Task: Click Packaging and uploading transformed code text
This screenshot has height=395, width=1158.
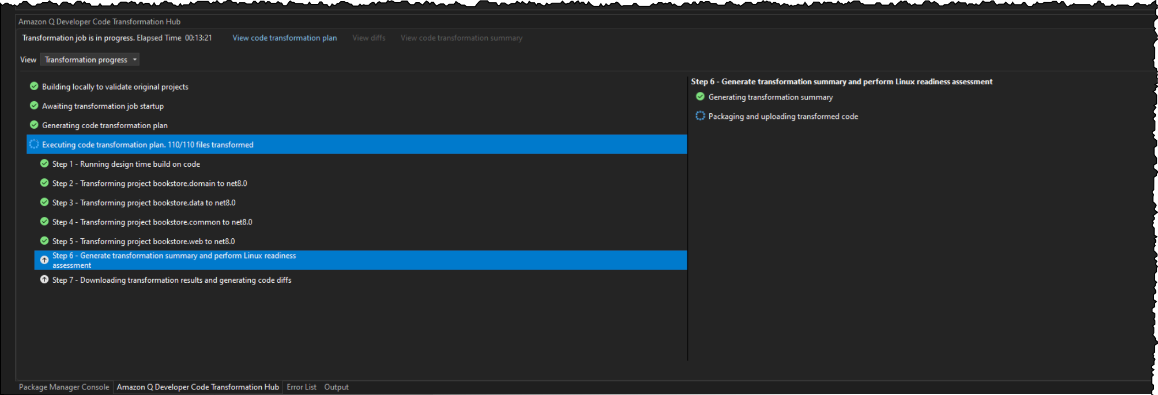Action: coord(783,116)
